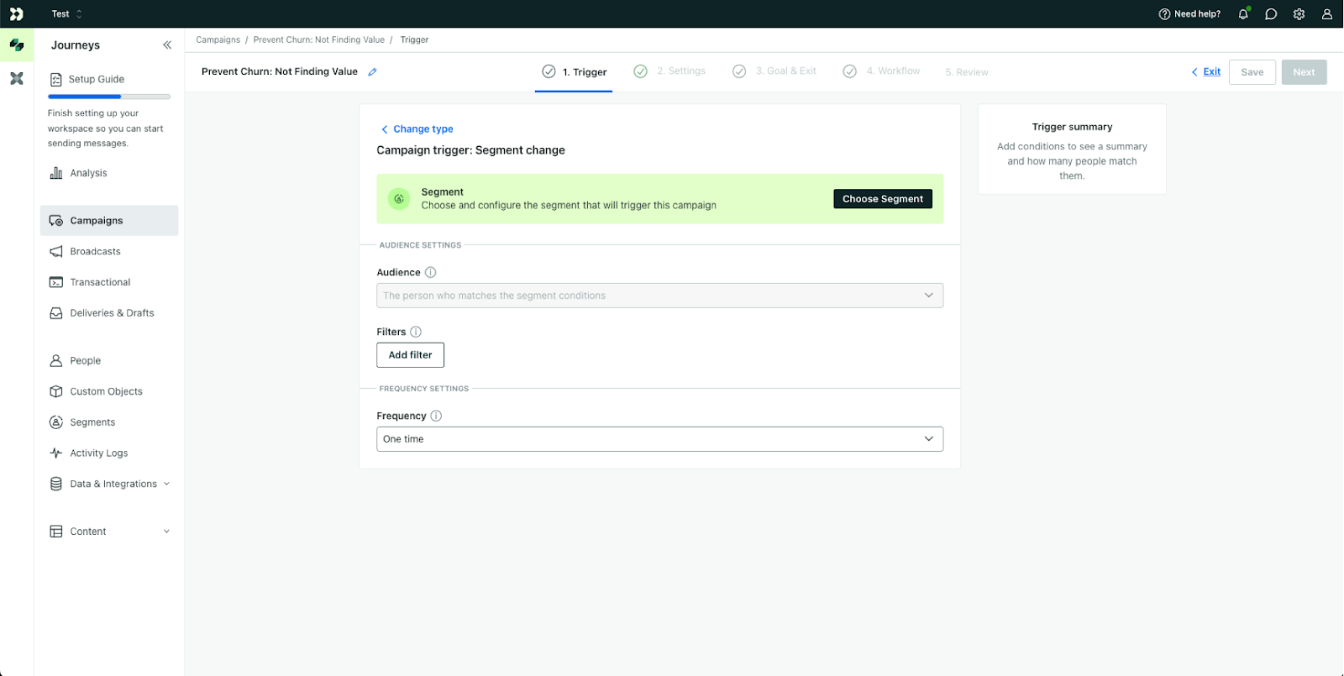Click the Add filter button
The image size is (1344, 676).
tap(410, 355)
